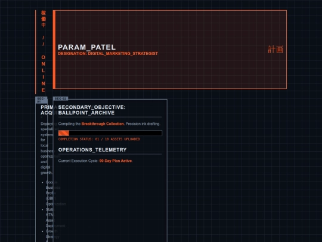
Task: Click the Precision ink drafting text
Action: tap(143, 124)
